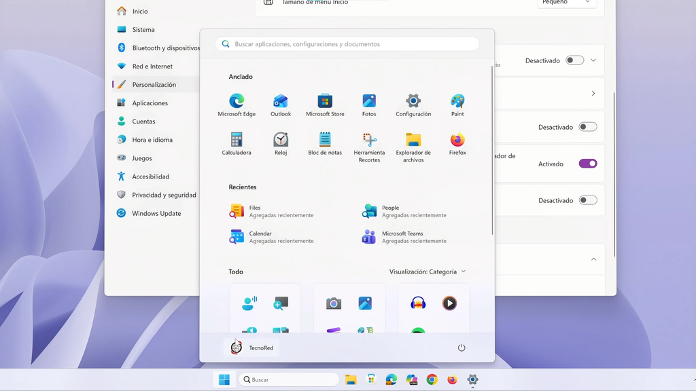Launch Firefox from the Anclado section
The image size is (696, 391).
click(457, 144)
